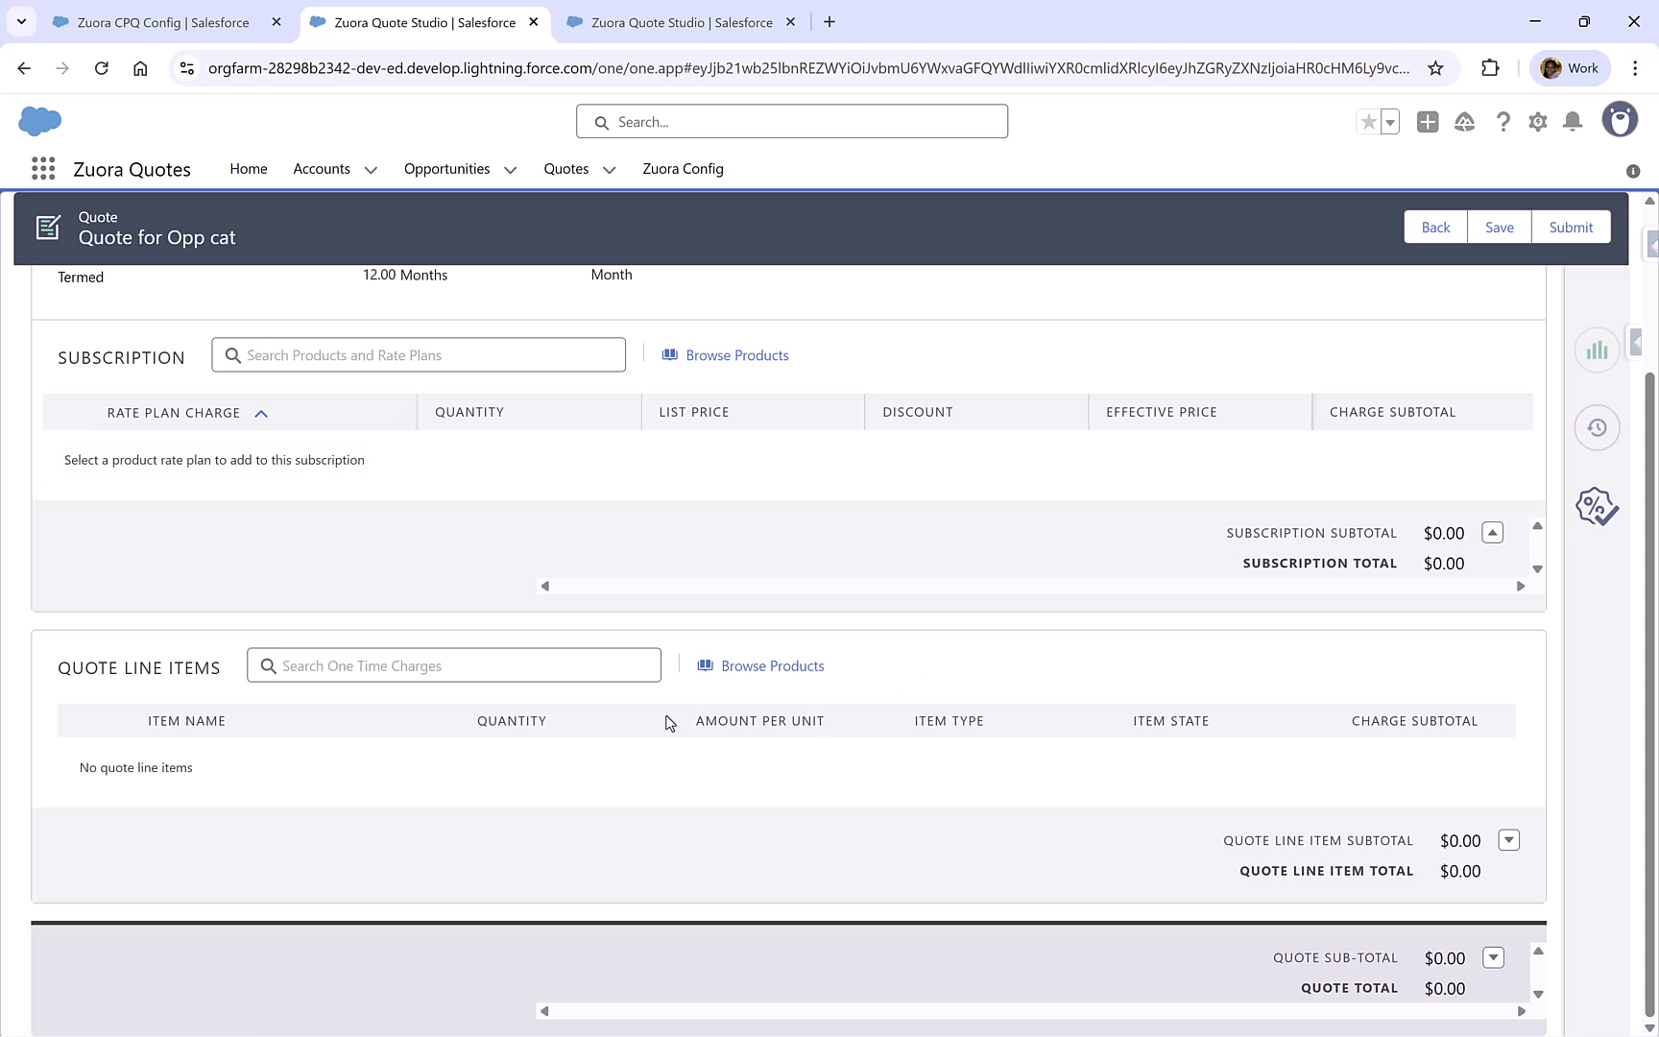Expand the Quote Line Item Subtotal arrow
The image size is (1659, 1037).
1509,839
